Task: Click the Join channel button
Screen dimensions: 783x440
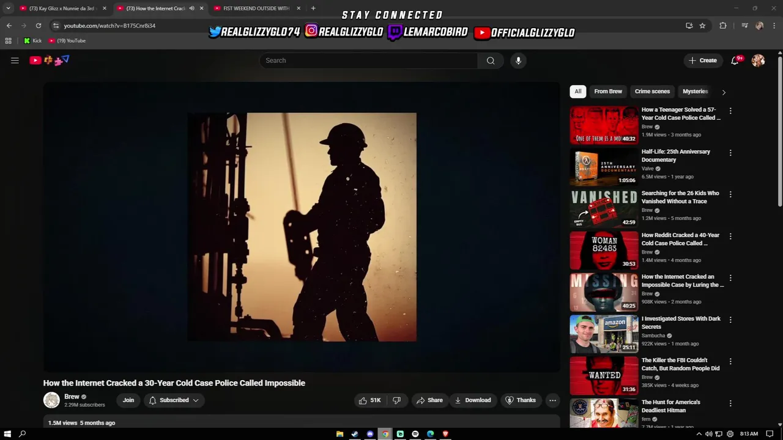Action: pyautogui.click(x=128, y=400)
